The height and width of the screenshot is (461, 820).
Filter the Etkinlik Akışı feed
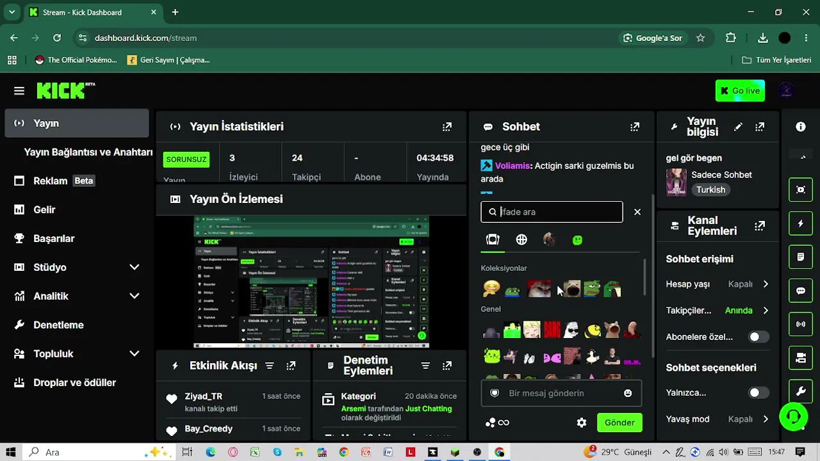tap(270, 366)
